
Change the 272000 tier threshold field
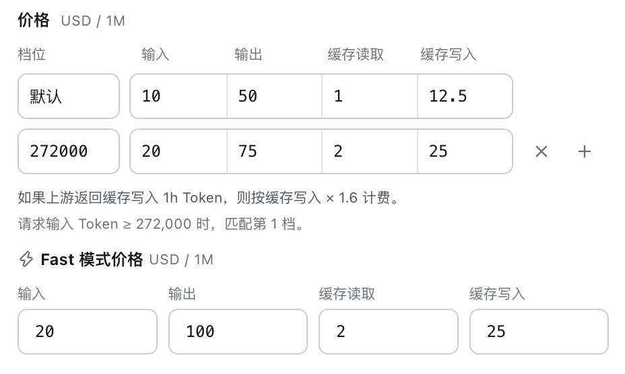[69, 151]
